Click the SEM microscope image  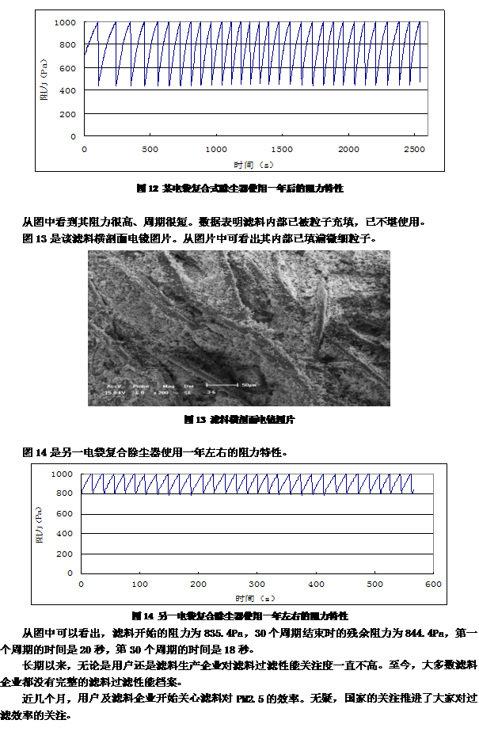click(238, 328)
